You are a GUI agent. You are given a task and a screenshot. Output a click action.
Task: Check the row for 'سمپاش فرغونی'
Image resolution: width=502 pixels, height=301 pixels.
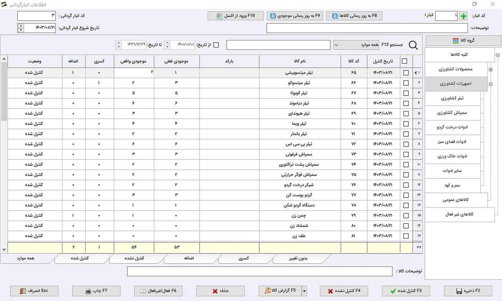pyautogui.click(x=406, y=154)
